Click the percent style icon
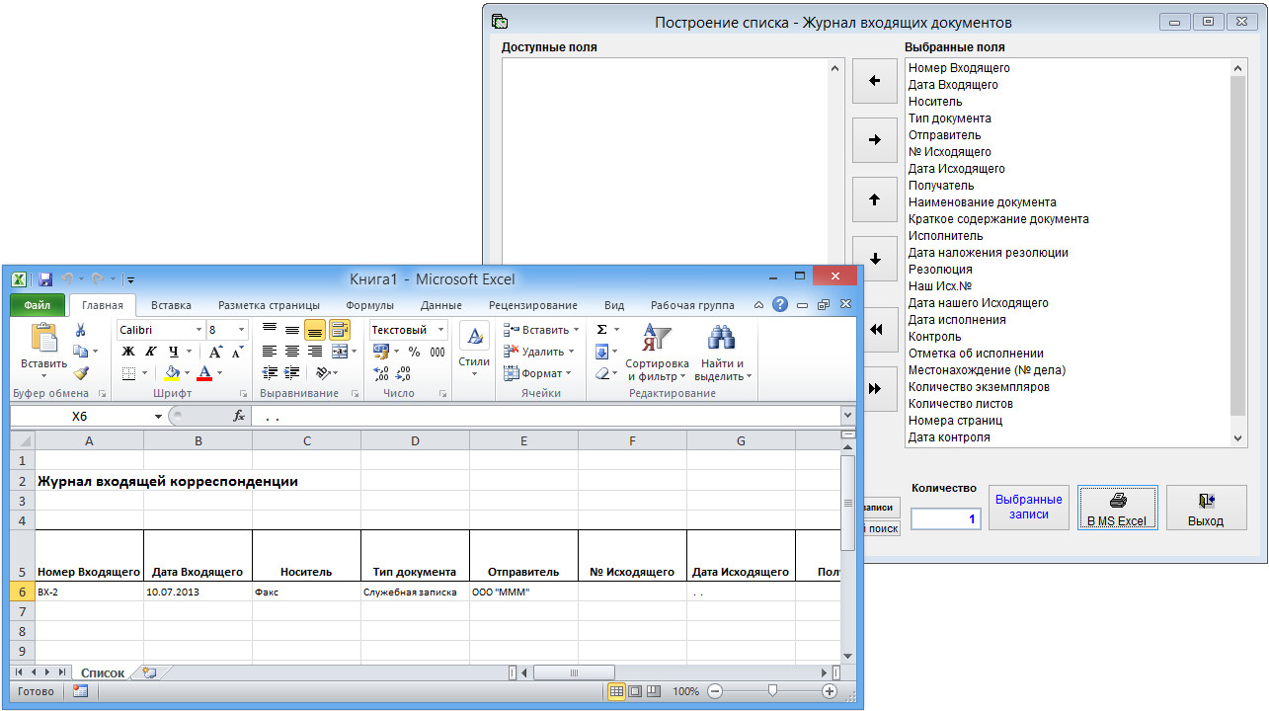This screenshot has height=711, width=1269. pos(414,352)
